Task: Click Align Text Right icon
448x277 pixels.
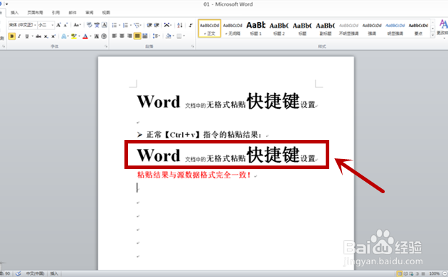Action: tap(129, 36)
